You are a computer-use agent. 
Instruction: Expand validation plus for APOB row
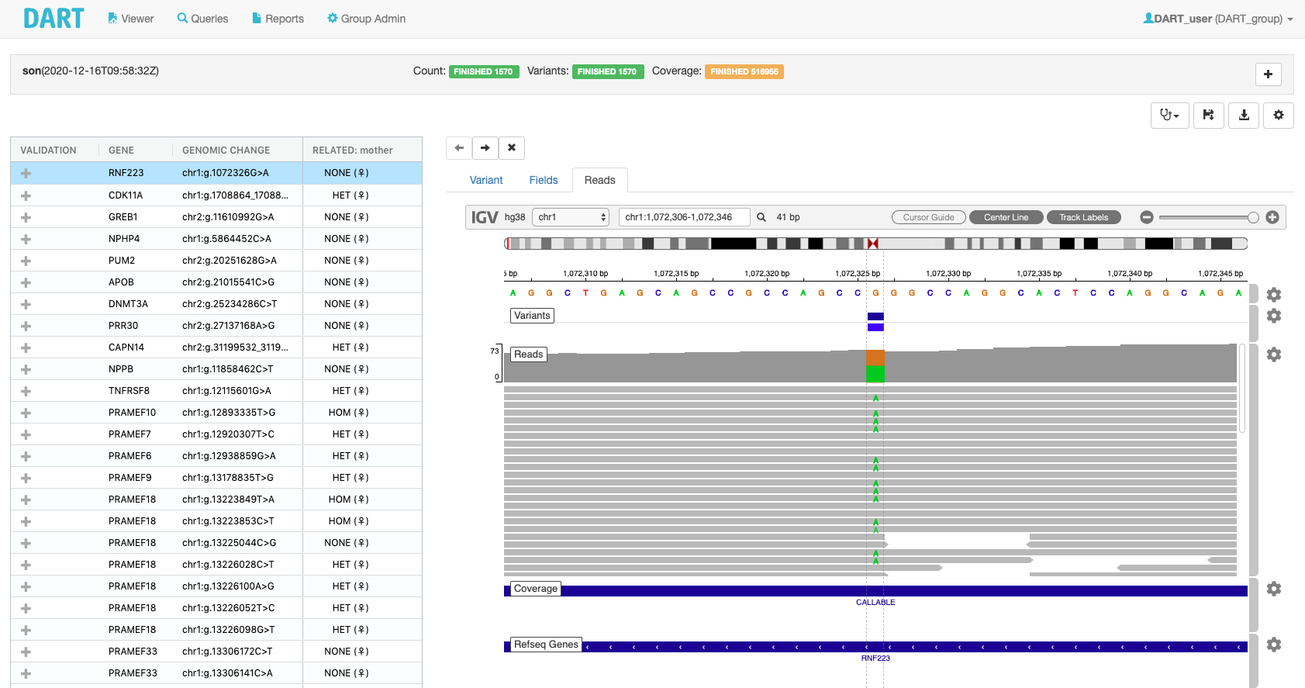[26, 282]
